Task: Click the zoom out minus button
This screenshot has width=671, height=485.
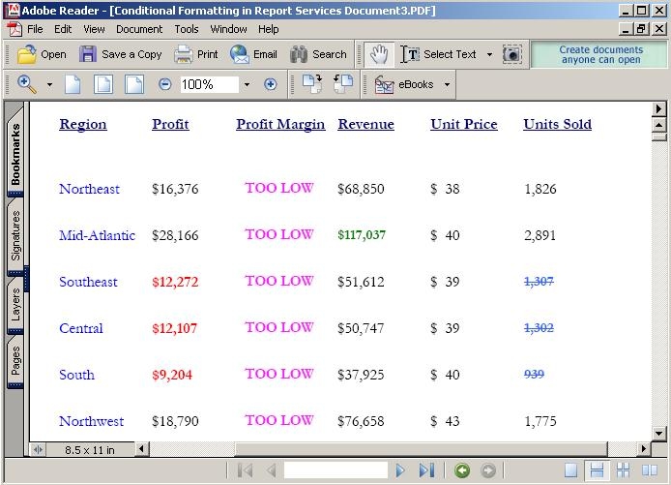Action: 164,84
